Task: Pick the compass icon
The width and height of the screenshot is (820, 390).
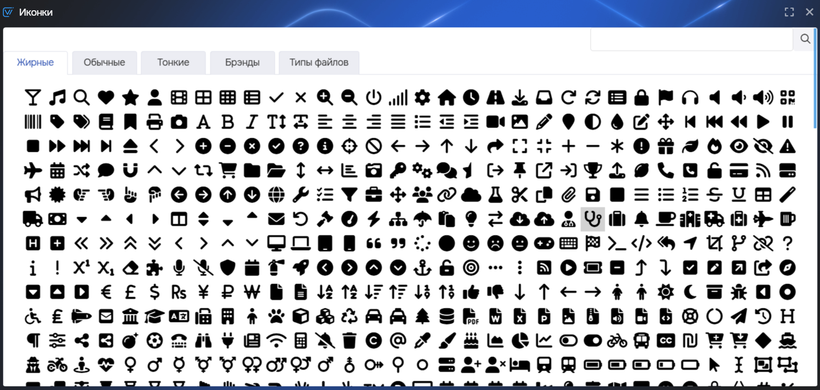Action: click(x=788, y=268)
